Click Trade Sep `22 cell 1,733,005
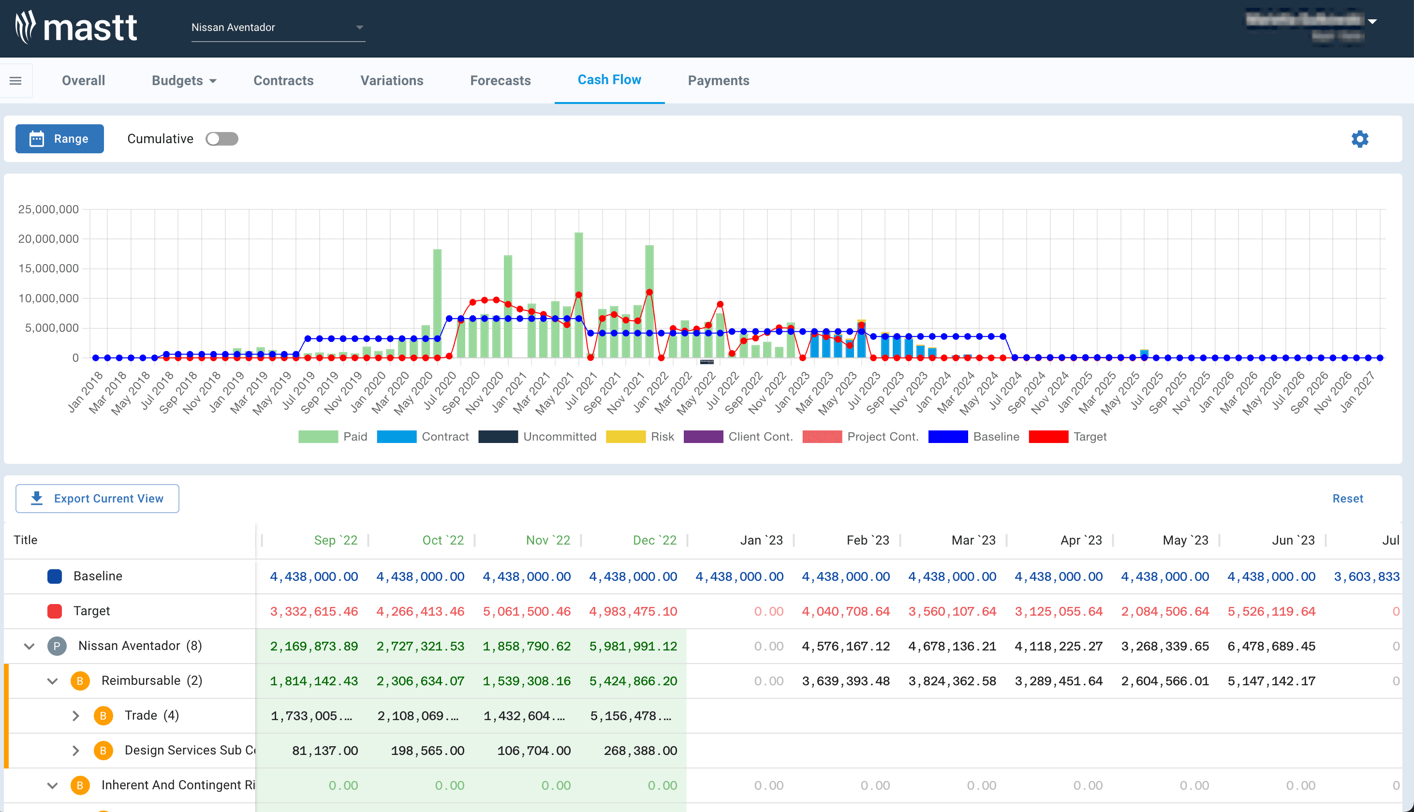 pos(312,716)
